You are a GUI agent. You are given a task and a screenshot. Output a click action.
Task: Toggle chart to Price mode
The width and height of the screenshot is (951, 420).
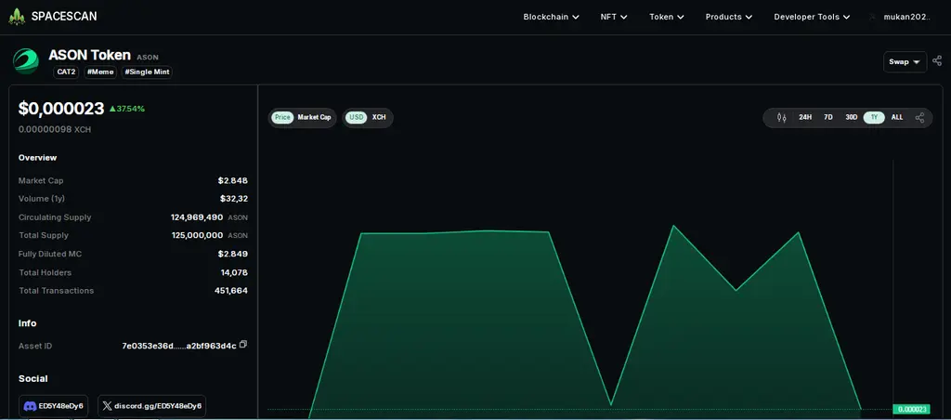282,117
